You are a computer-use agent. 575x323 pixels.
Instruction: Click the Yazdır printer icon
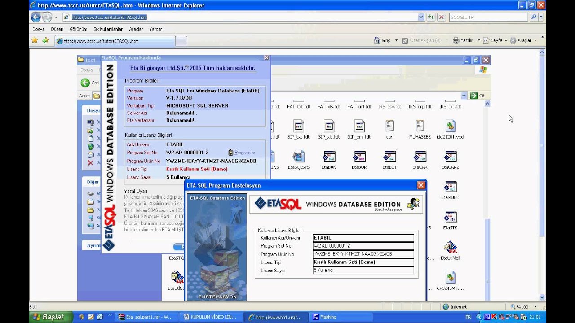tap(456, 40)
